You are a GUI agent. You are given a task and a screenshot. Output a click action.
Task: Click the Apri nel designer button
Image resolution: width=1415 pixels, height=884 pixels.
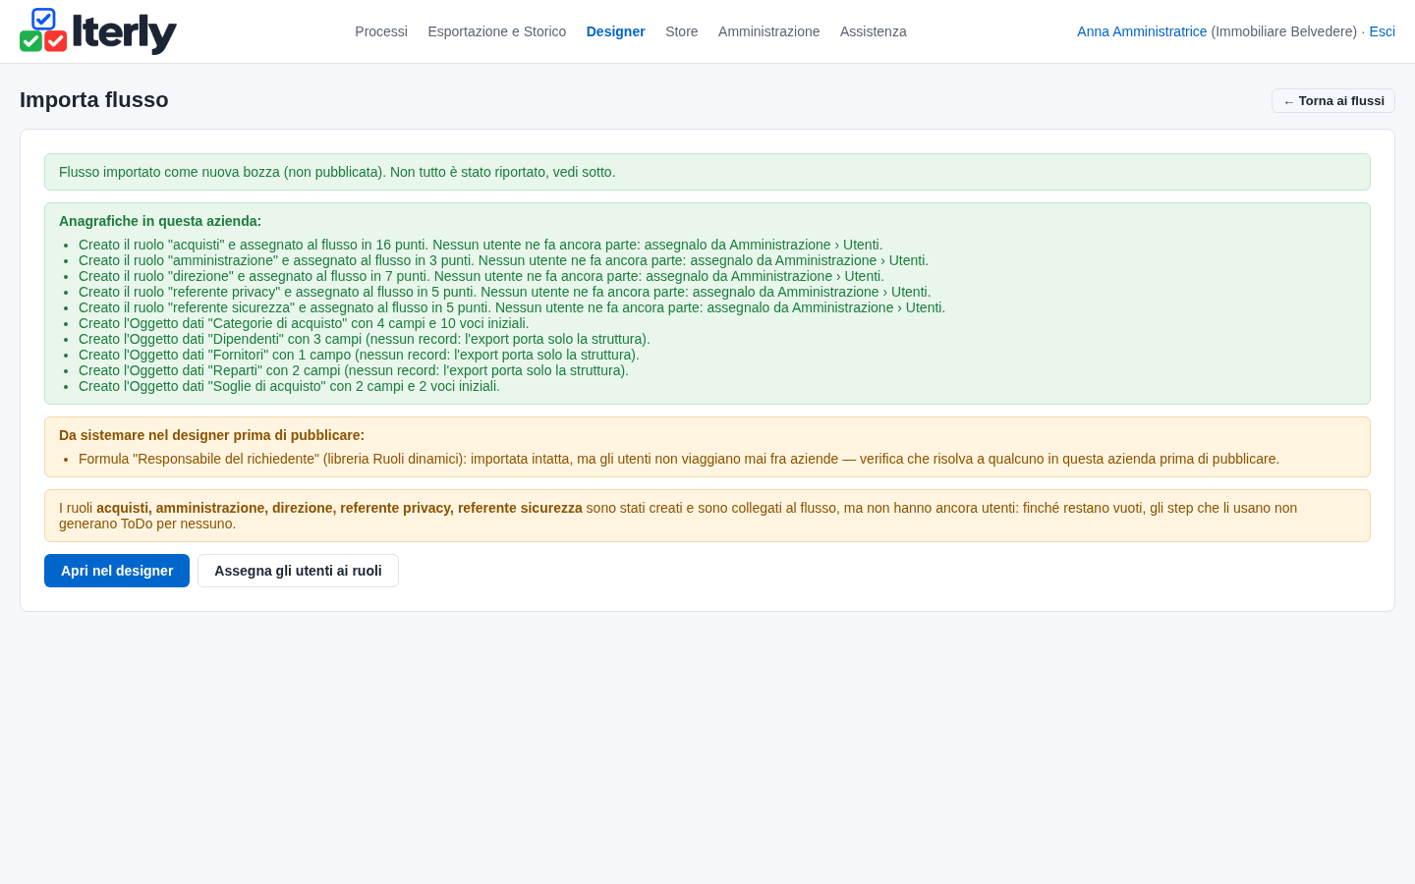[117, 571]
